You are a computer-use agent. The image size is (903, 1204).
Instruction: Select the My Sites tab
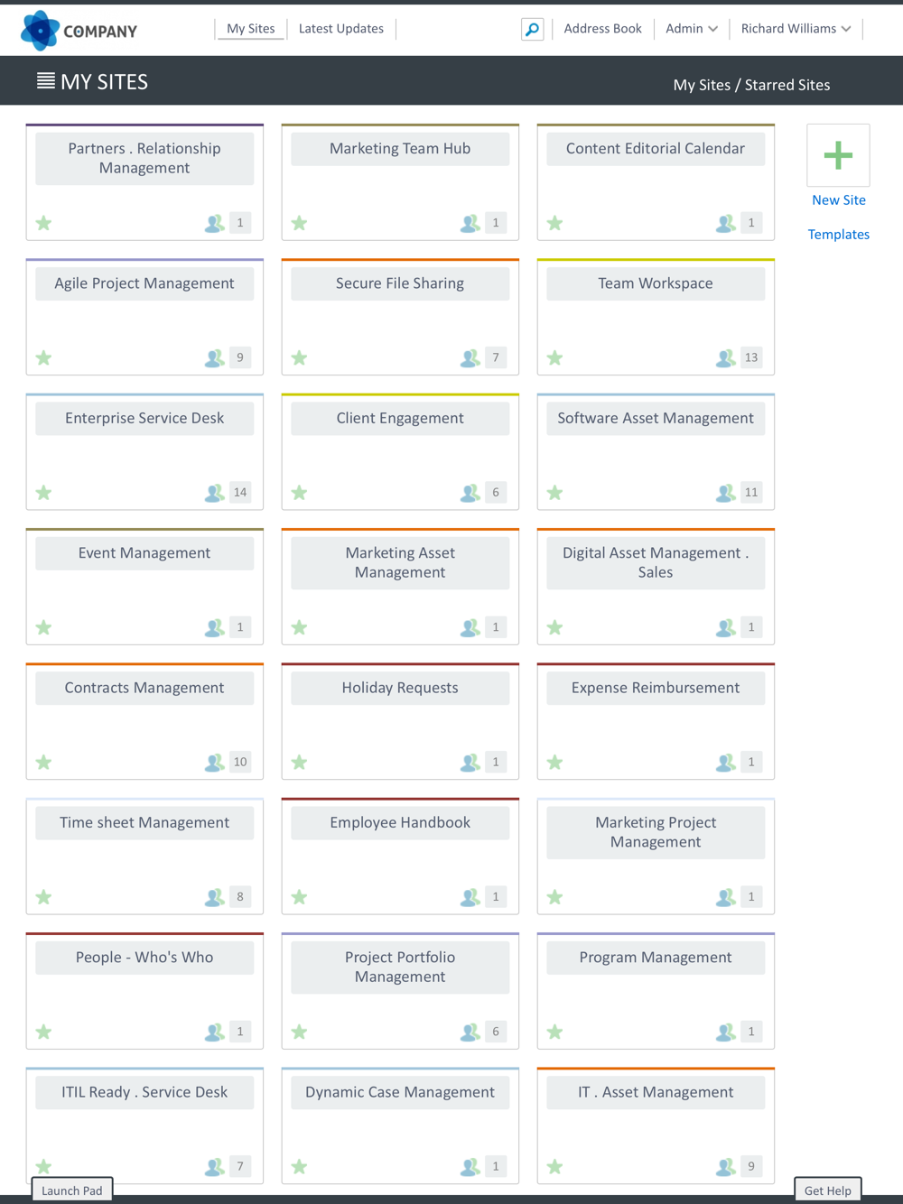point(251,29)
